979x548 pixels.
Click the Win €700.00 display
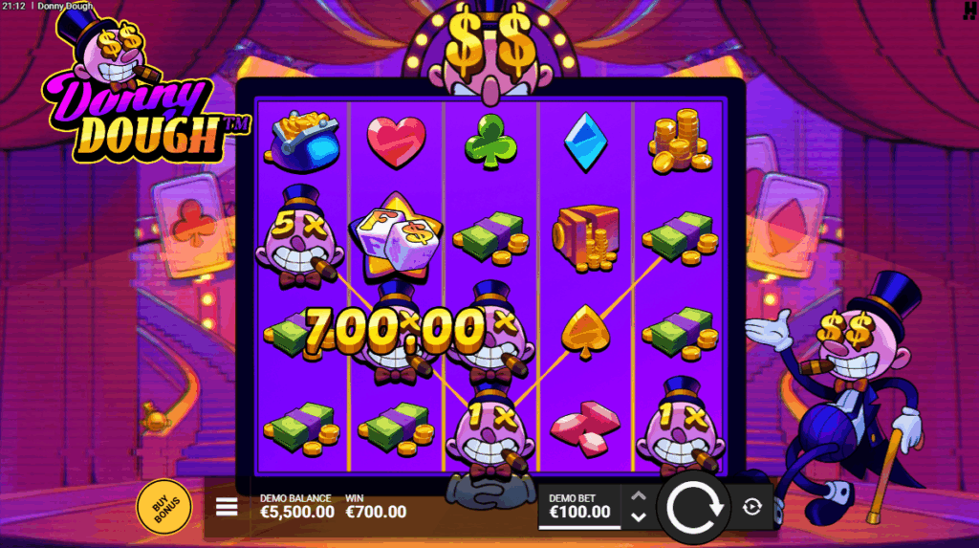pos(376,507)
